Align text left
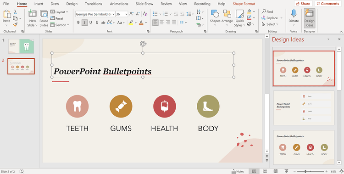Viewport: 344px width, 174px height. (x=155, y=22)
